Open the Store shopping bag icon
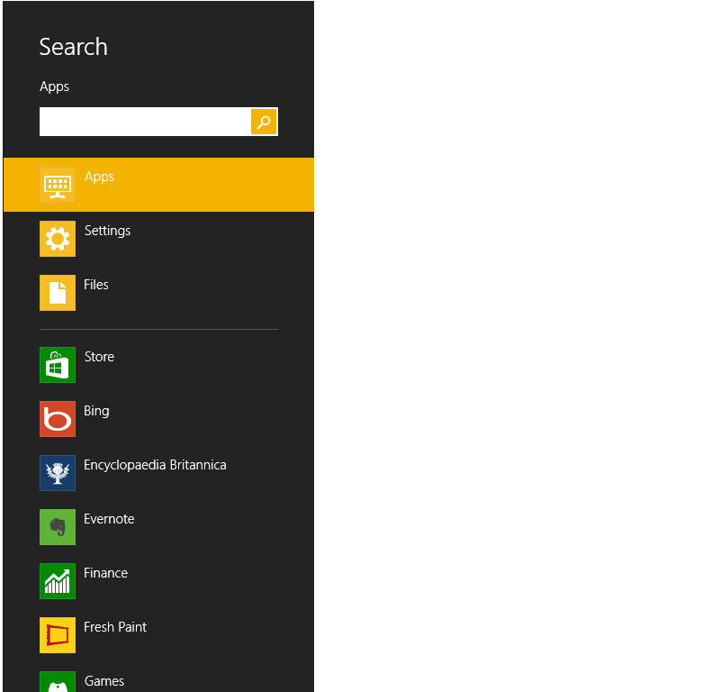The width and height of the screenshot is (720, 692). point(58,365)
